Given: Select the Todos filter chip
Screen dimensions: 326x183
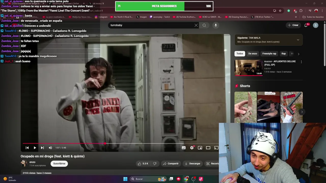Looking at the screenshot, I should click(240, 54).
